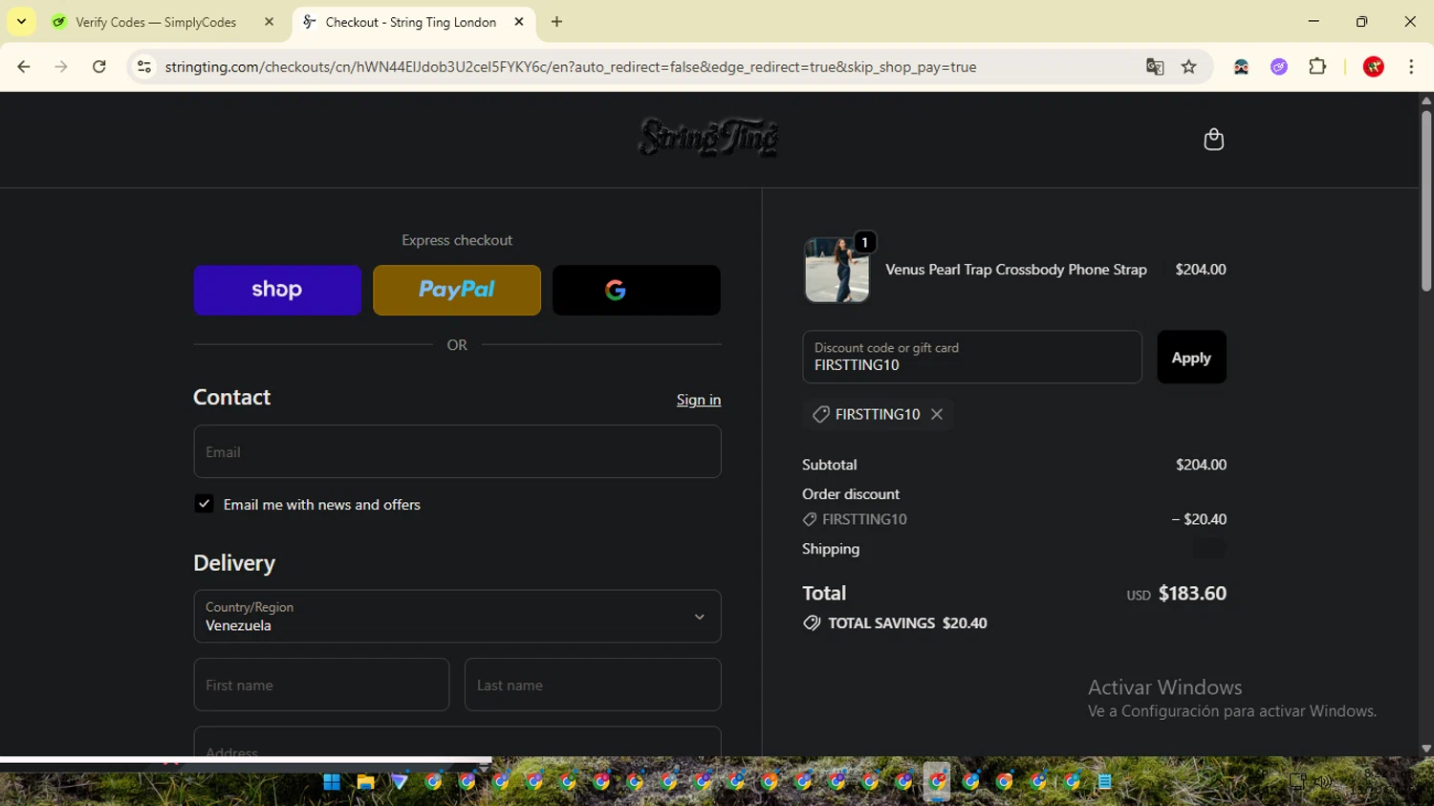This screenshot has height=806, width=1434.
Task: Open the Windows Start menu
Action: (x=332, y=782)
